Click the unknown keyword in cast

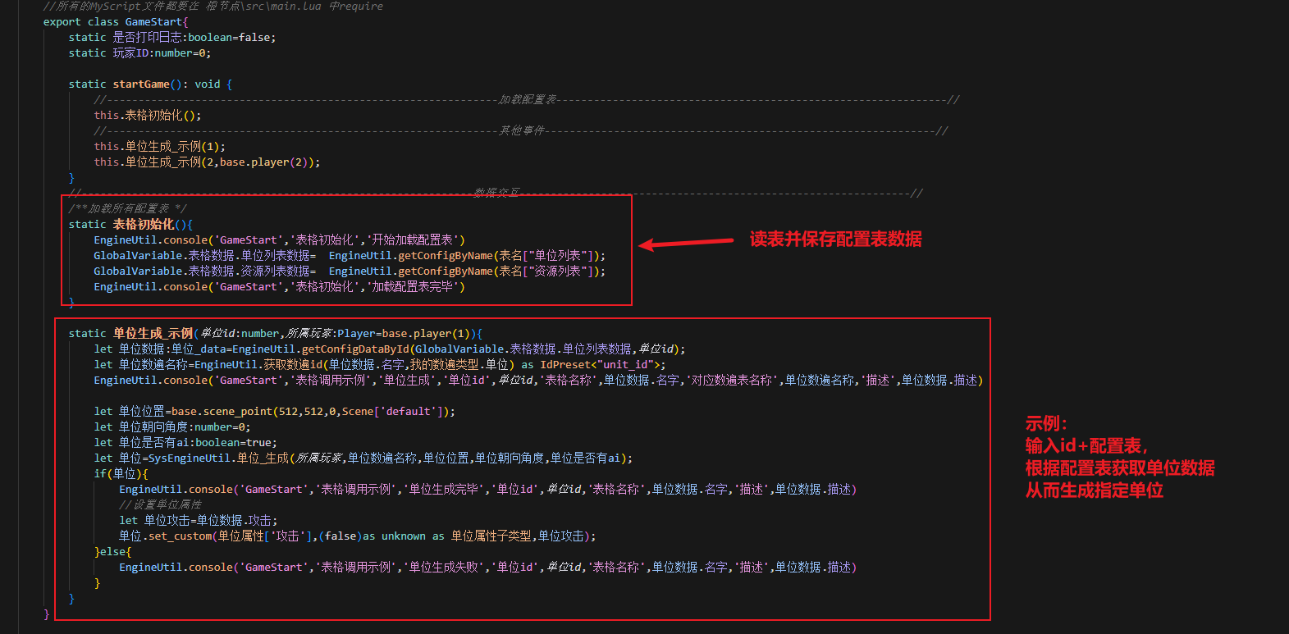pyautogui.click(x=403, y=536)
